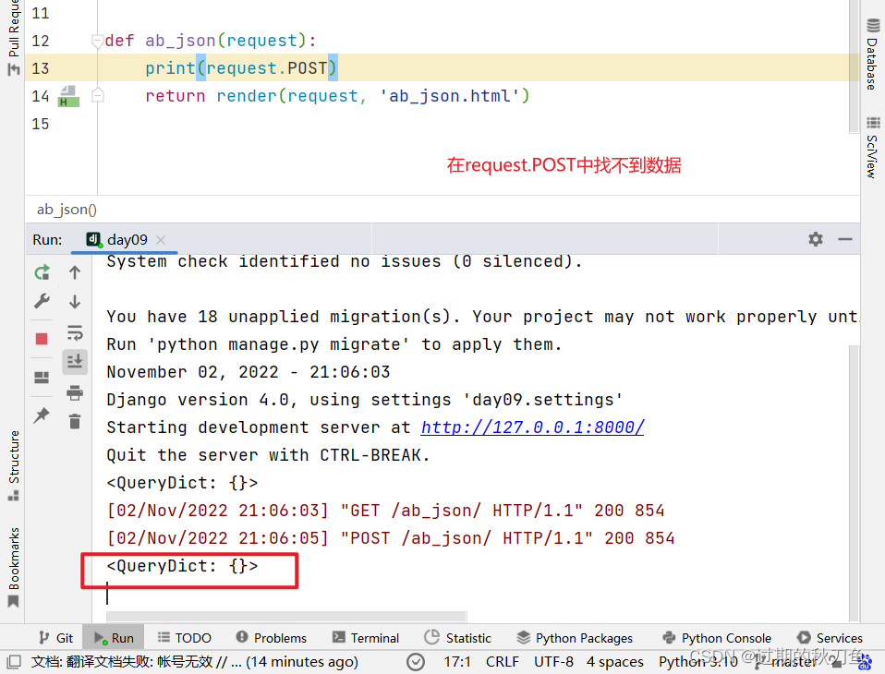Toggle soft-wrap in console output
The image size is (885, 674).
coord(75,332)
